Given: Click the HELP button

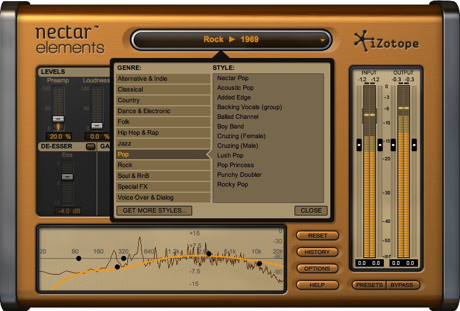Looking at the screenshot, I should (317, 285).
